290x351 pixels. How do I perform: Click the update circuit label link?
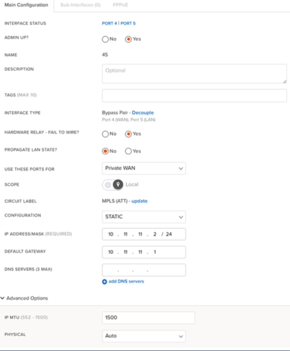(139, 201)
